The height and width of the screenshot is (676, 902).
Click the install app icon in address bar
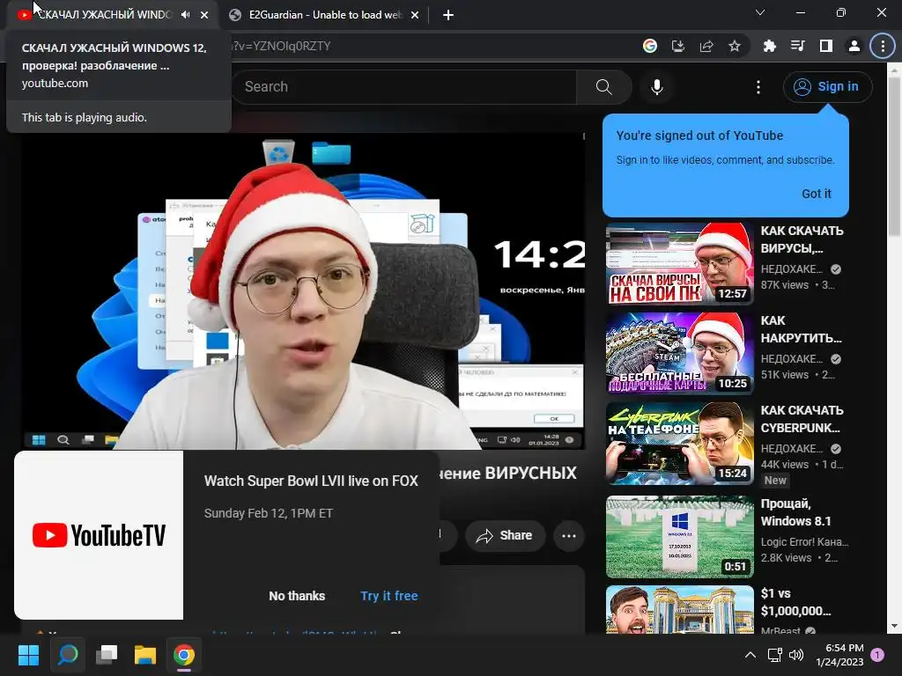click(678, 46)
